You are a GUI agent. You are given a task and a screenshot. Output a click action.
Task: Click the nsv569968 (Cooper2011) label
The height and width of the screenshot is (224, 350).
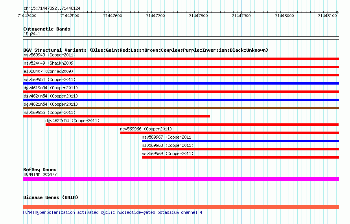[168, 145]
